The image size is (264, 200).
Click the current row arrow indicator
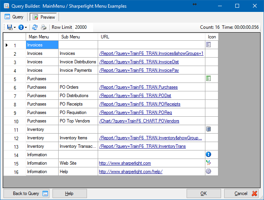pos(7,45)
